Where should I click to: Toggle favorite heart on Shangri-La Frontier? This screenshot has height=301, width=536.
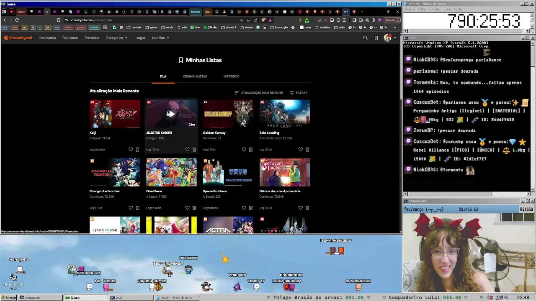point(131,208)
